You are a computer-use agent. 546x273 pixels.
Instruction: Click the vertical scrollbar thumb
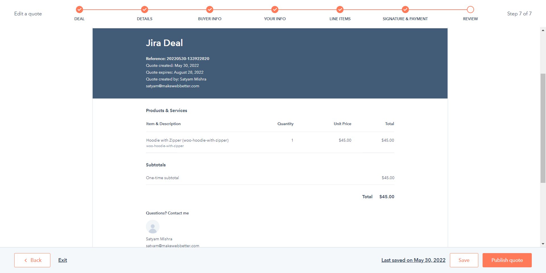[543, 128]
